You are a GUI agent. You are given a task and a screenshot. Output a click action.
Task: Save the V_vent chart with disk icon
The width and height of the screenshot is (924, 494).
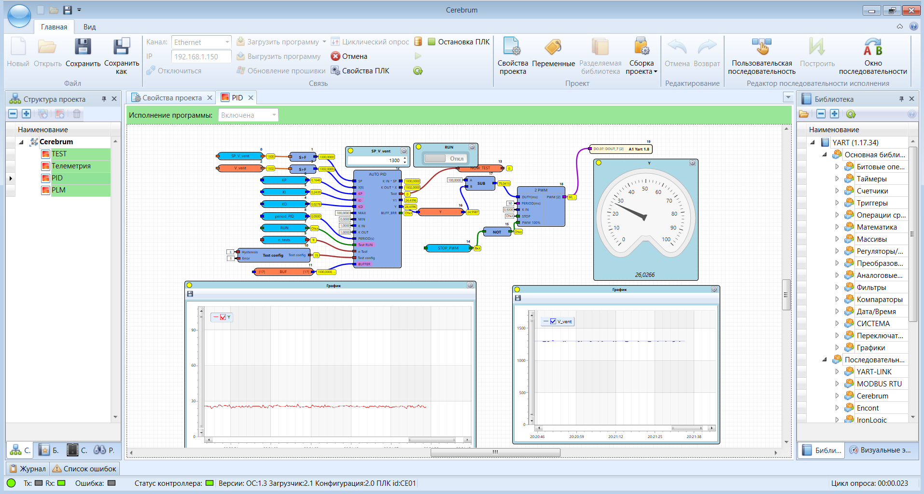(x=518, y=298)
